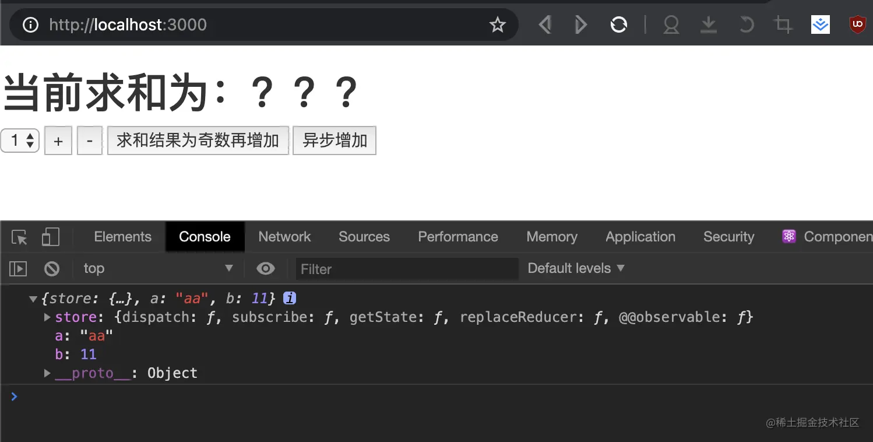Open the top JavaScript context dropdown
This screenshot has height=442, width=873.
(157, 268)
